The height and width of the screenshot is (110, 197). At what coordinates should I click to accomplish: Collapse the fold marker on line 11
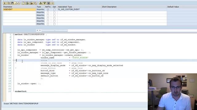[x=14, y=61]
